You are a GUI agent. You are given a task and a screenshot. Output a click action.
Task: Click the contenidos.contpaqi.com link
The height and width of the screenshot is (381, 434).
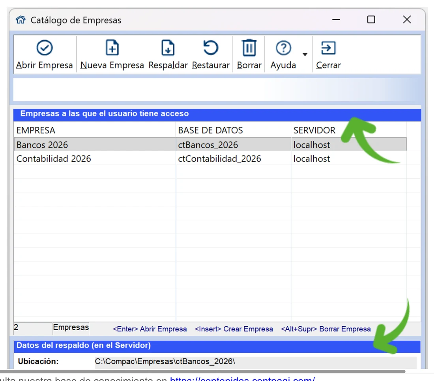[x=242, y=379]
